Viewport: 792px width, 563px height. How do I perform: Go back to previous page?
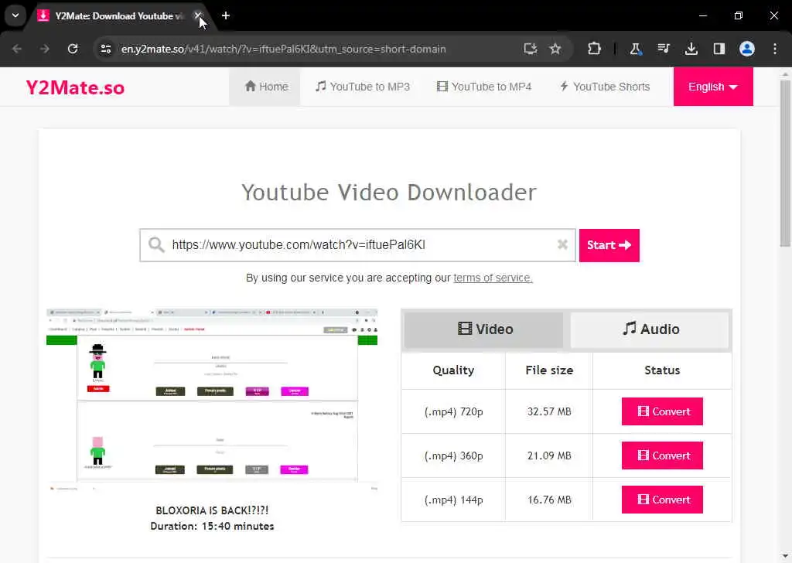coord(17,49)
